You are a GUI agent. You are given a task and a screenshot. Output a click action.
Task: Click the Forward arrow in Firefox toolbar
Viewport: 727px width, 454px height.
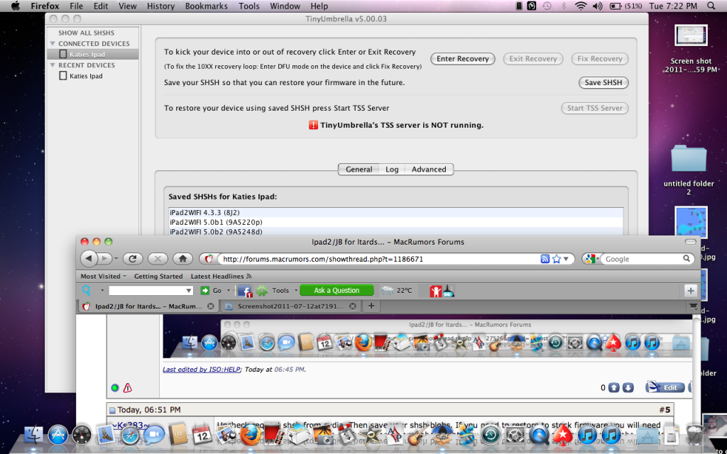pos(104,258)
